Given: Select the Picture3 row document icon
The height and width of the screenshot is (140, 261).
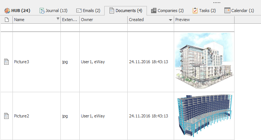Looking at the screenshot, I should [6, 62].
